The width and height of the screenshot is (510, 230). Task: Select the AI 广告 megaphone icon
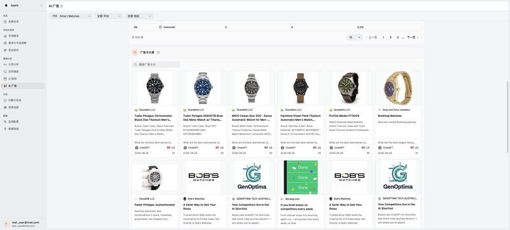[5, 86]
